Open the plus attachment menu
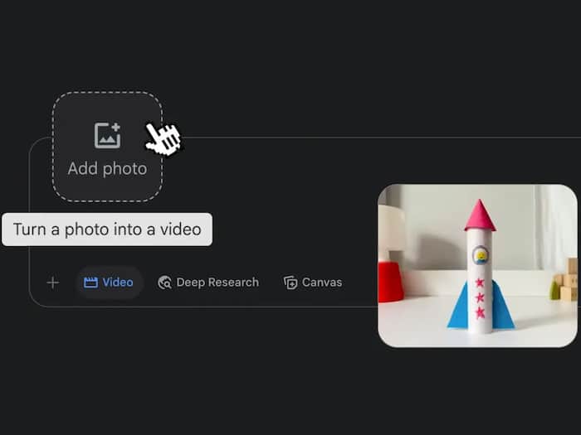The width and height of the screenshot is (581, 435). [52, 283]
